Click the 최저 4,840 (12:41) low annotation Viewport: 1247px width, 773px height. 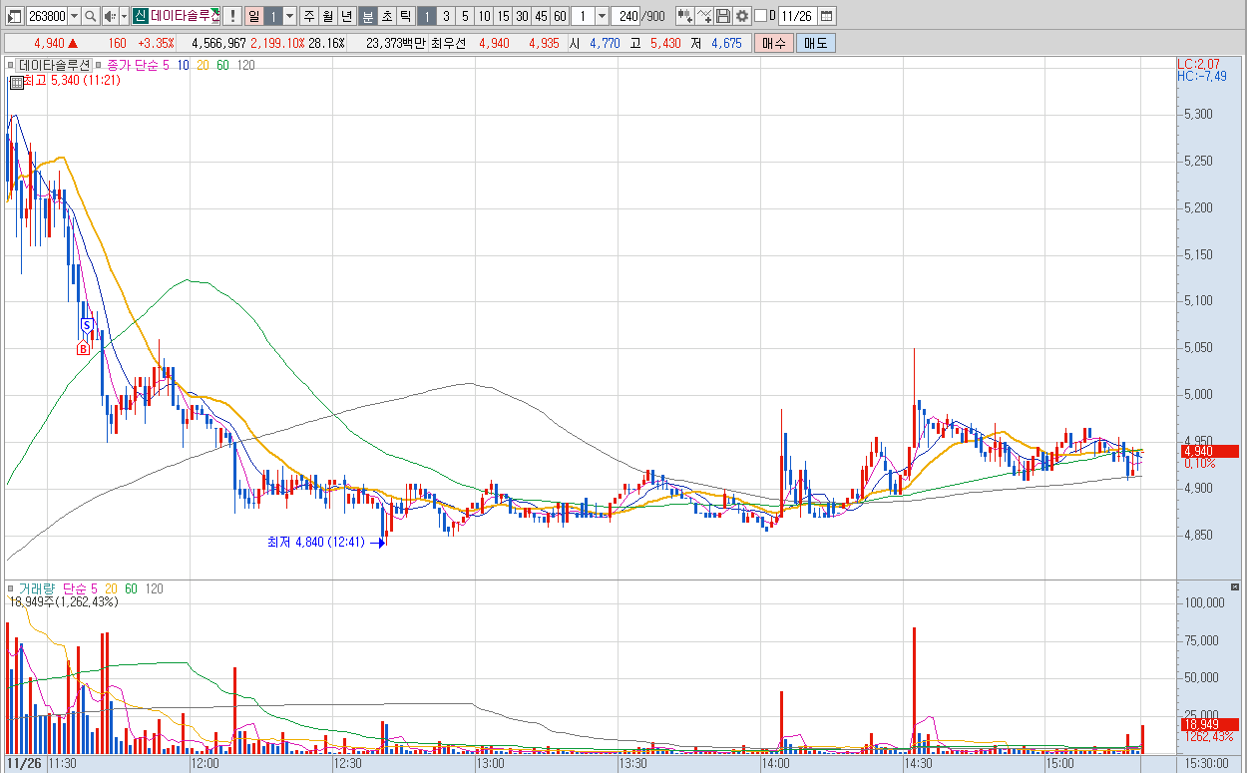click(314, 543)
